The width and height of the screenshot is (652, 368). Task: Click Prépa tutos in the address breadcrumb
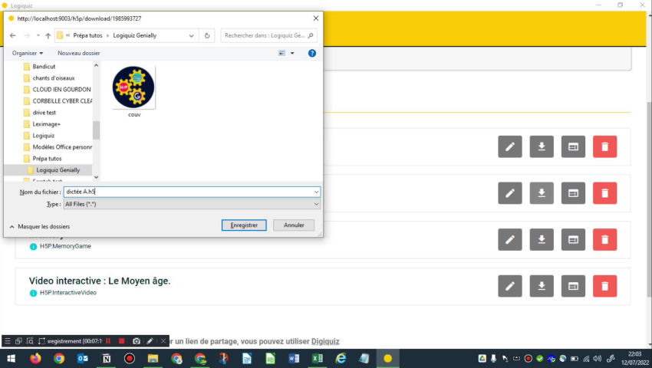tap(87, 35)
